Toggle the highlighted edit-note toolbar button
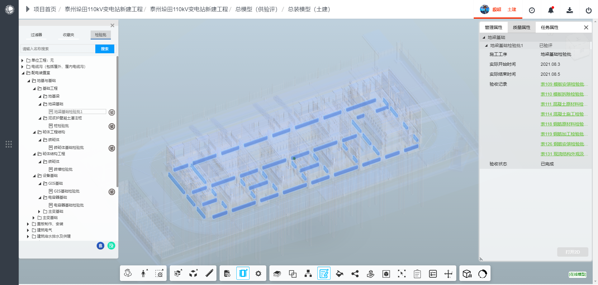 coord(324,274)
